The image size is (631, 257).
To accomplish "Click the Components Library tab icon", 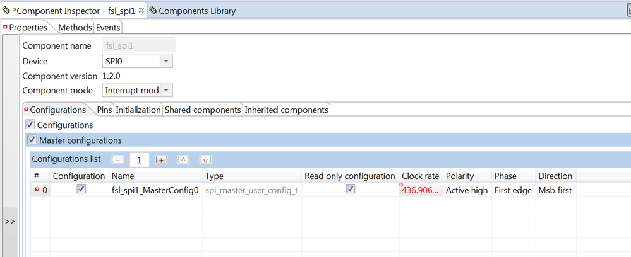I will click(x=153, y=11).
